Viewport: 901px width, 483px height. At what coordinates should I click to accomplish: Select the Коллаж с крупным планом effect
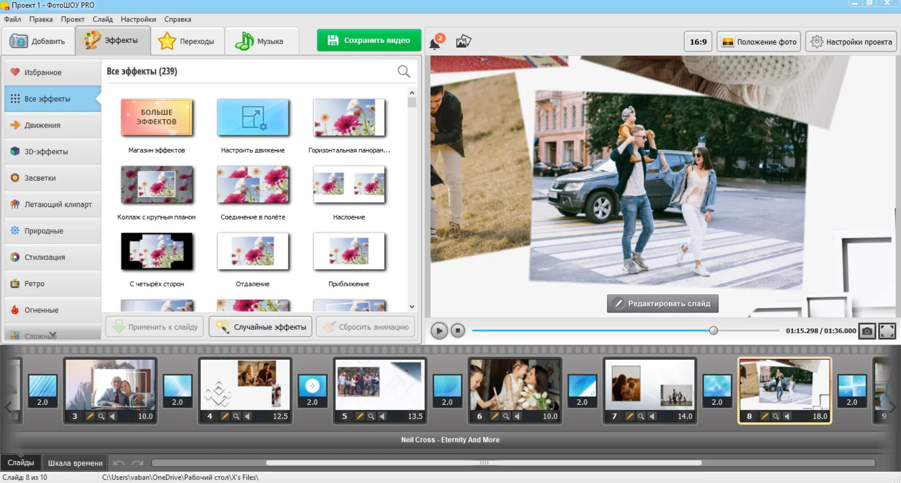pyautogui.click(x=157, y=184)
